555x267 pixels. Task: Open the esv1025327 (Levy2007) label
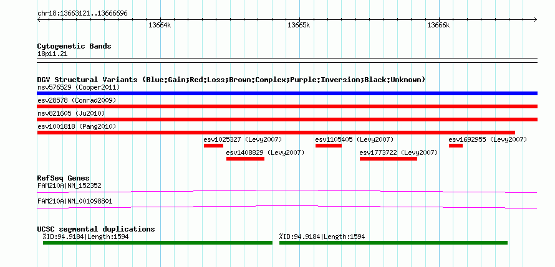click(243, 139)
